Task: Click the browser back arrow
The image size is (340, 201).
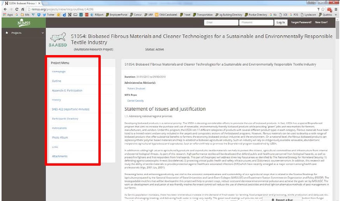Action: [4, 9]
